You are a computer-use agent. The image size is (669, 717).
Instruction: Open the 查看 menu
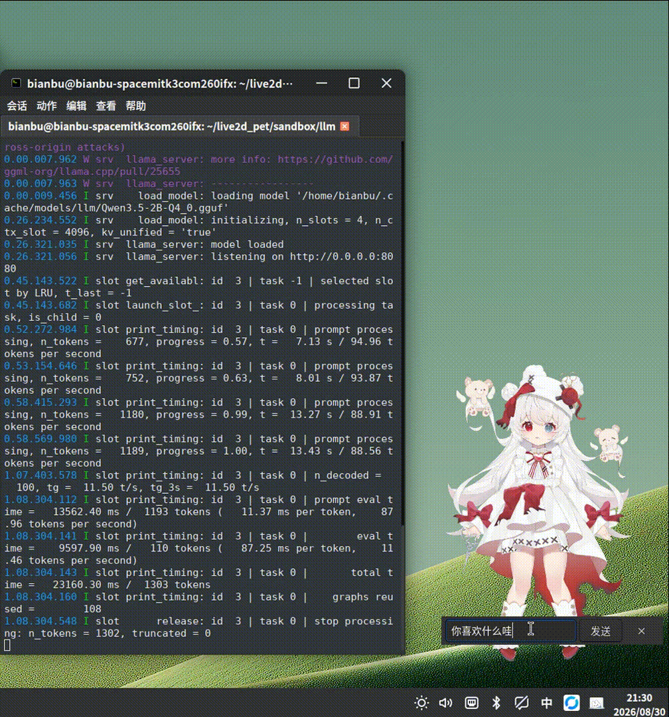point(106,106)
